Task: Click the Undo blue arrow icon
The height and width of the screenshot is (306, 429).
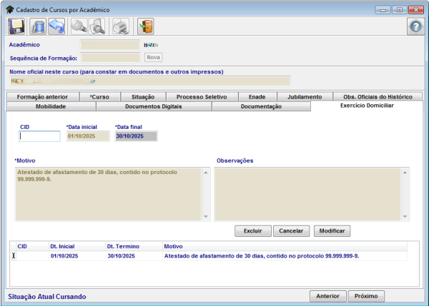Action: pos(56,27)
